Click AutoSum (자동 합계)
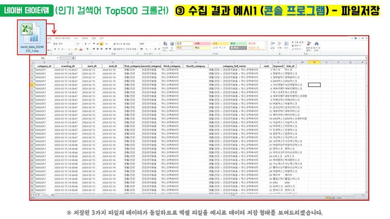This screenshot has height=219, width=390. [x=298, y=42]
